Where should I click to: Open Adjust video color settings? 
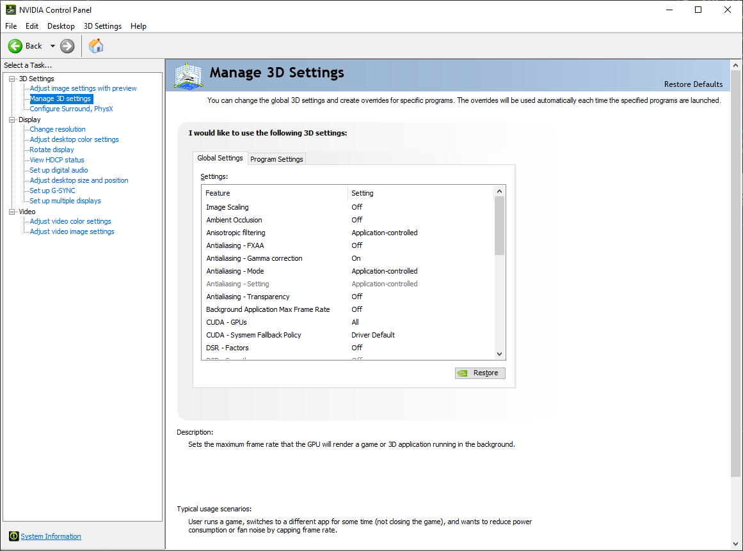pyautogui.click(x=70, y=221)
